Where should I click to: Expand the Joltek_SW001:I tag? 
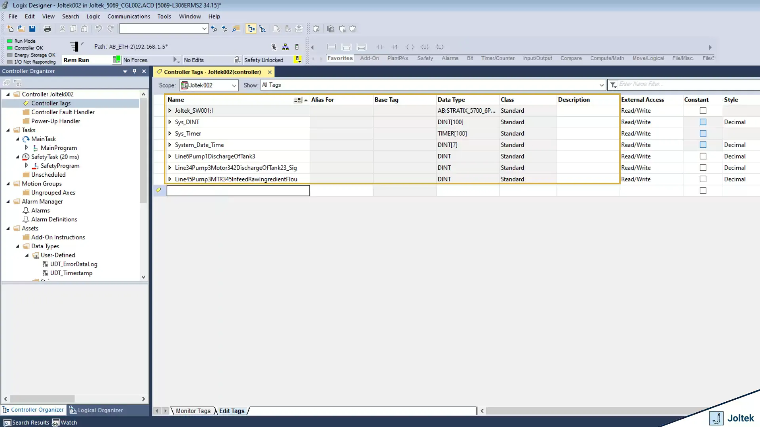coord(170,111)
